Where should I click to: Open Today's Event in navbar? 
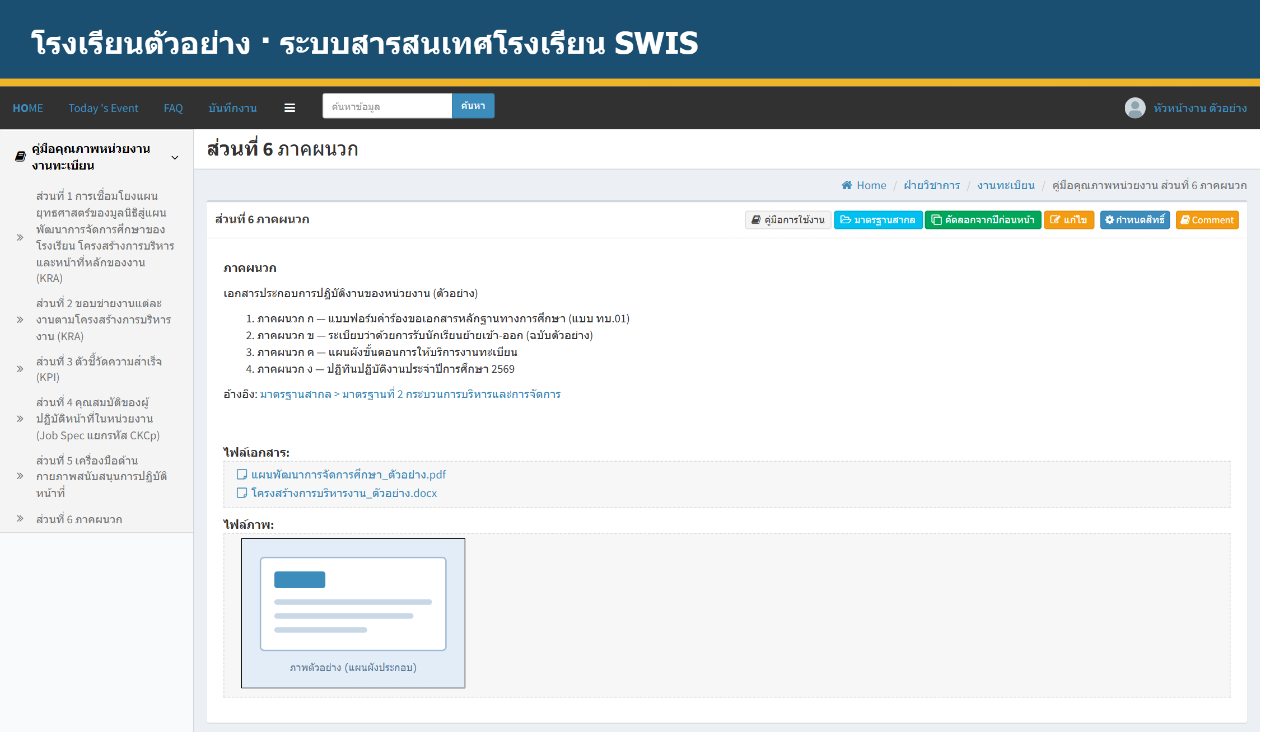pyautogui.click(x=103, y=108)
